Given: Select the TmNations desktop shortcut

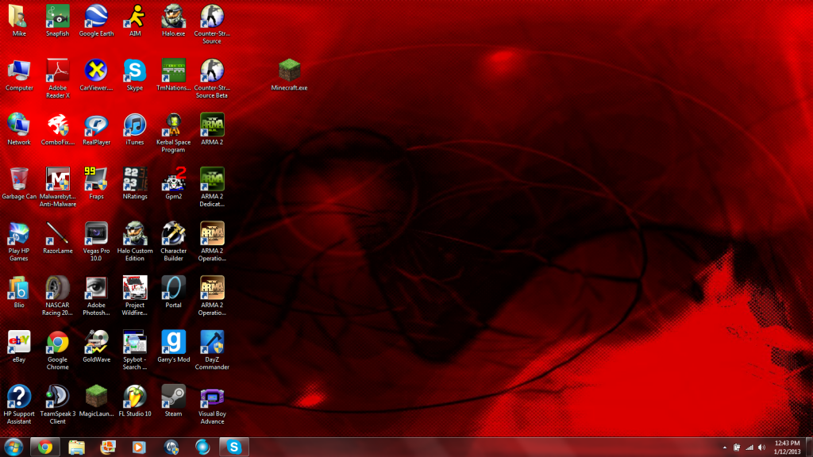Looking at the screenshot, I should (x=173, y=75).
